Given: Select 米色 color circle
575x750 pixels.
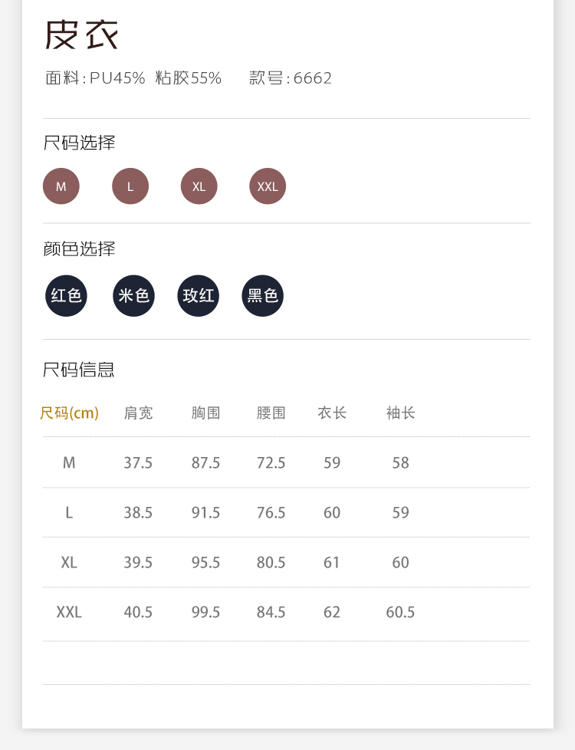Looking at the screenshot, I should click(133, 295).
